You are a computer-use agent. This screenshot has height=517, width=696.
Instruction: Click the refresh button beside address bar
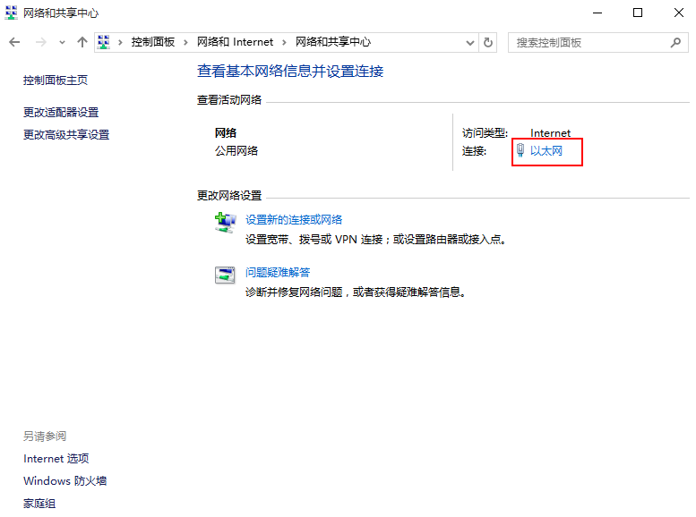pos(488,42)
